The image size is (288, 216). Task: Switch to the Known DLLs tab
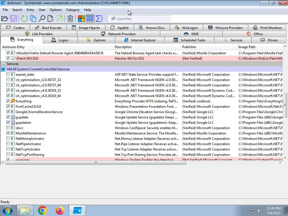tap(152, 28)
